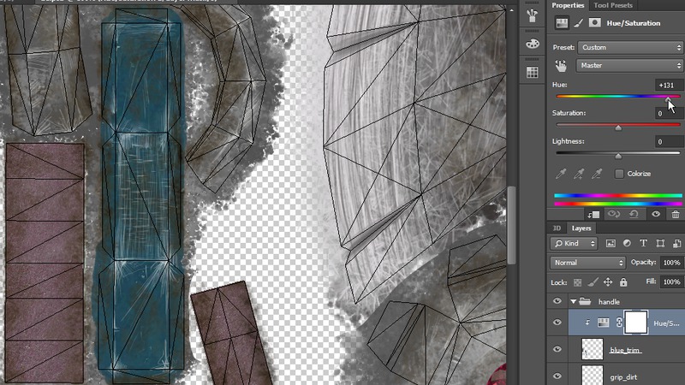The width and height of the screenshot is (685, 385).
Task: Lock layer position
Action: pos(608,282)
